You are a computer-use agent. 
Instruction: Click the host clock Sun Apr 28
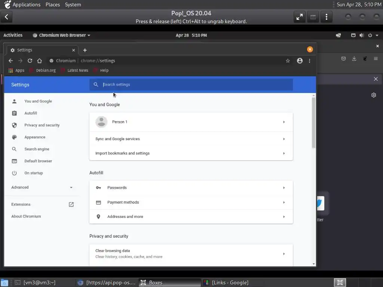[359, 4]
